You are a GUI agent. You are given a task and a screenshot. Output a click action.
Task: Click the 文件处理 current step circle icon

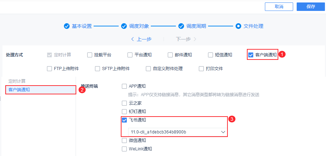tap(238, 26)
